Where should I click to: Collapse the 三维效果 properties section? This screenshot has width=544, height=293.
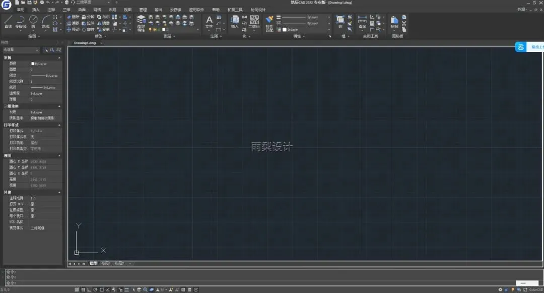pyautogui.click(x=59, y=106)
